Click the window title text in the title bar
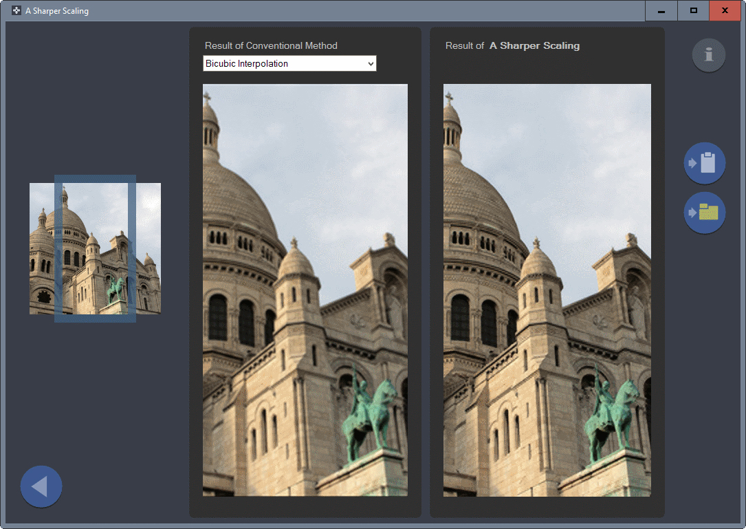Screen dimensions: 746x529 pyautogui.click(x=57, y=11)
